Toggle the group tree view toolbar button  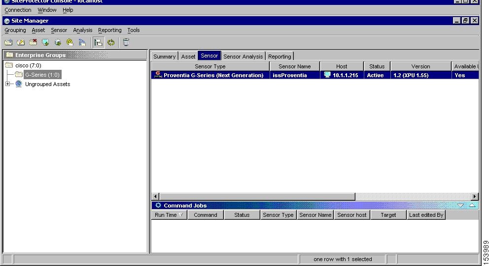coord(98,42)
